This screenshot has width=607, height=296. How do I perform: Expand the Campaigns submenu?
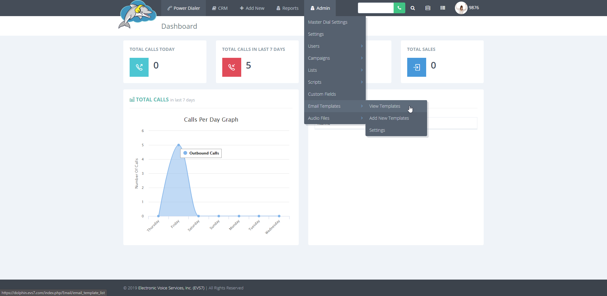click(x=335, y=58)
